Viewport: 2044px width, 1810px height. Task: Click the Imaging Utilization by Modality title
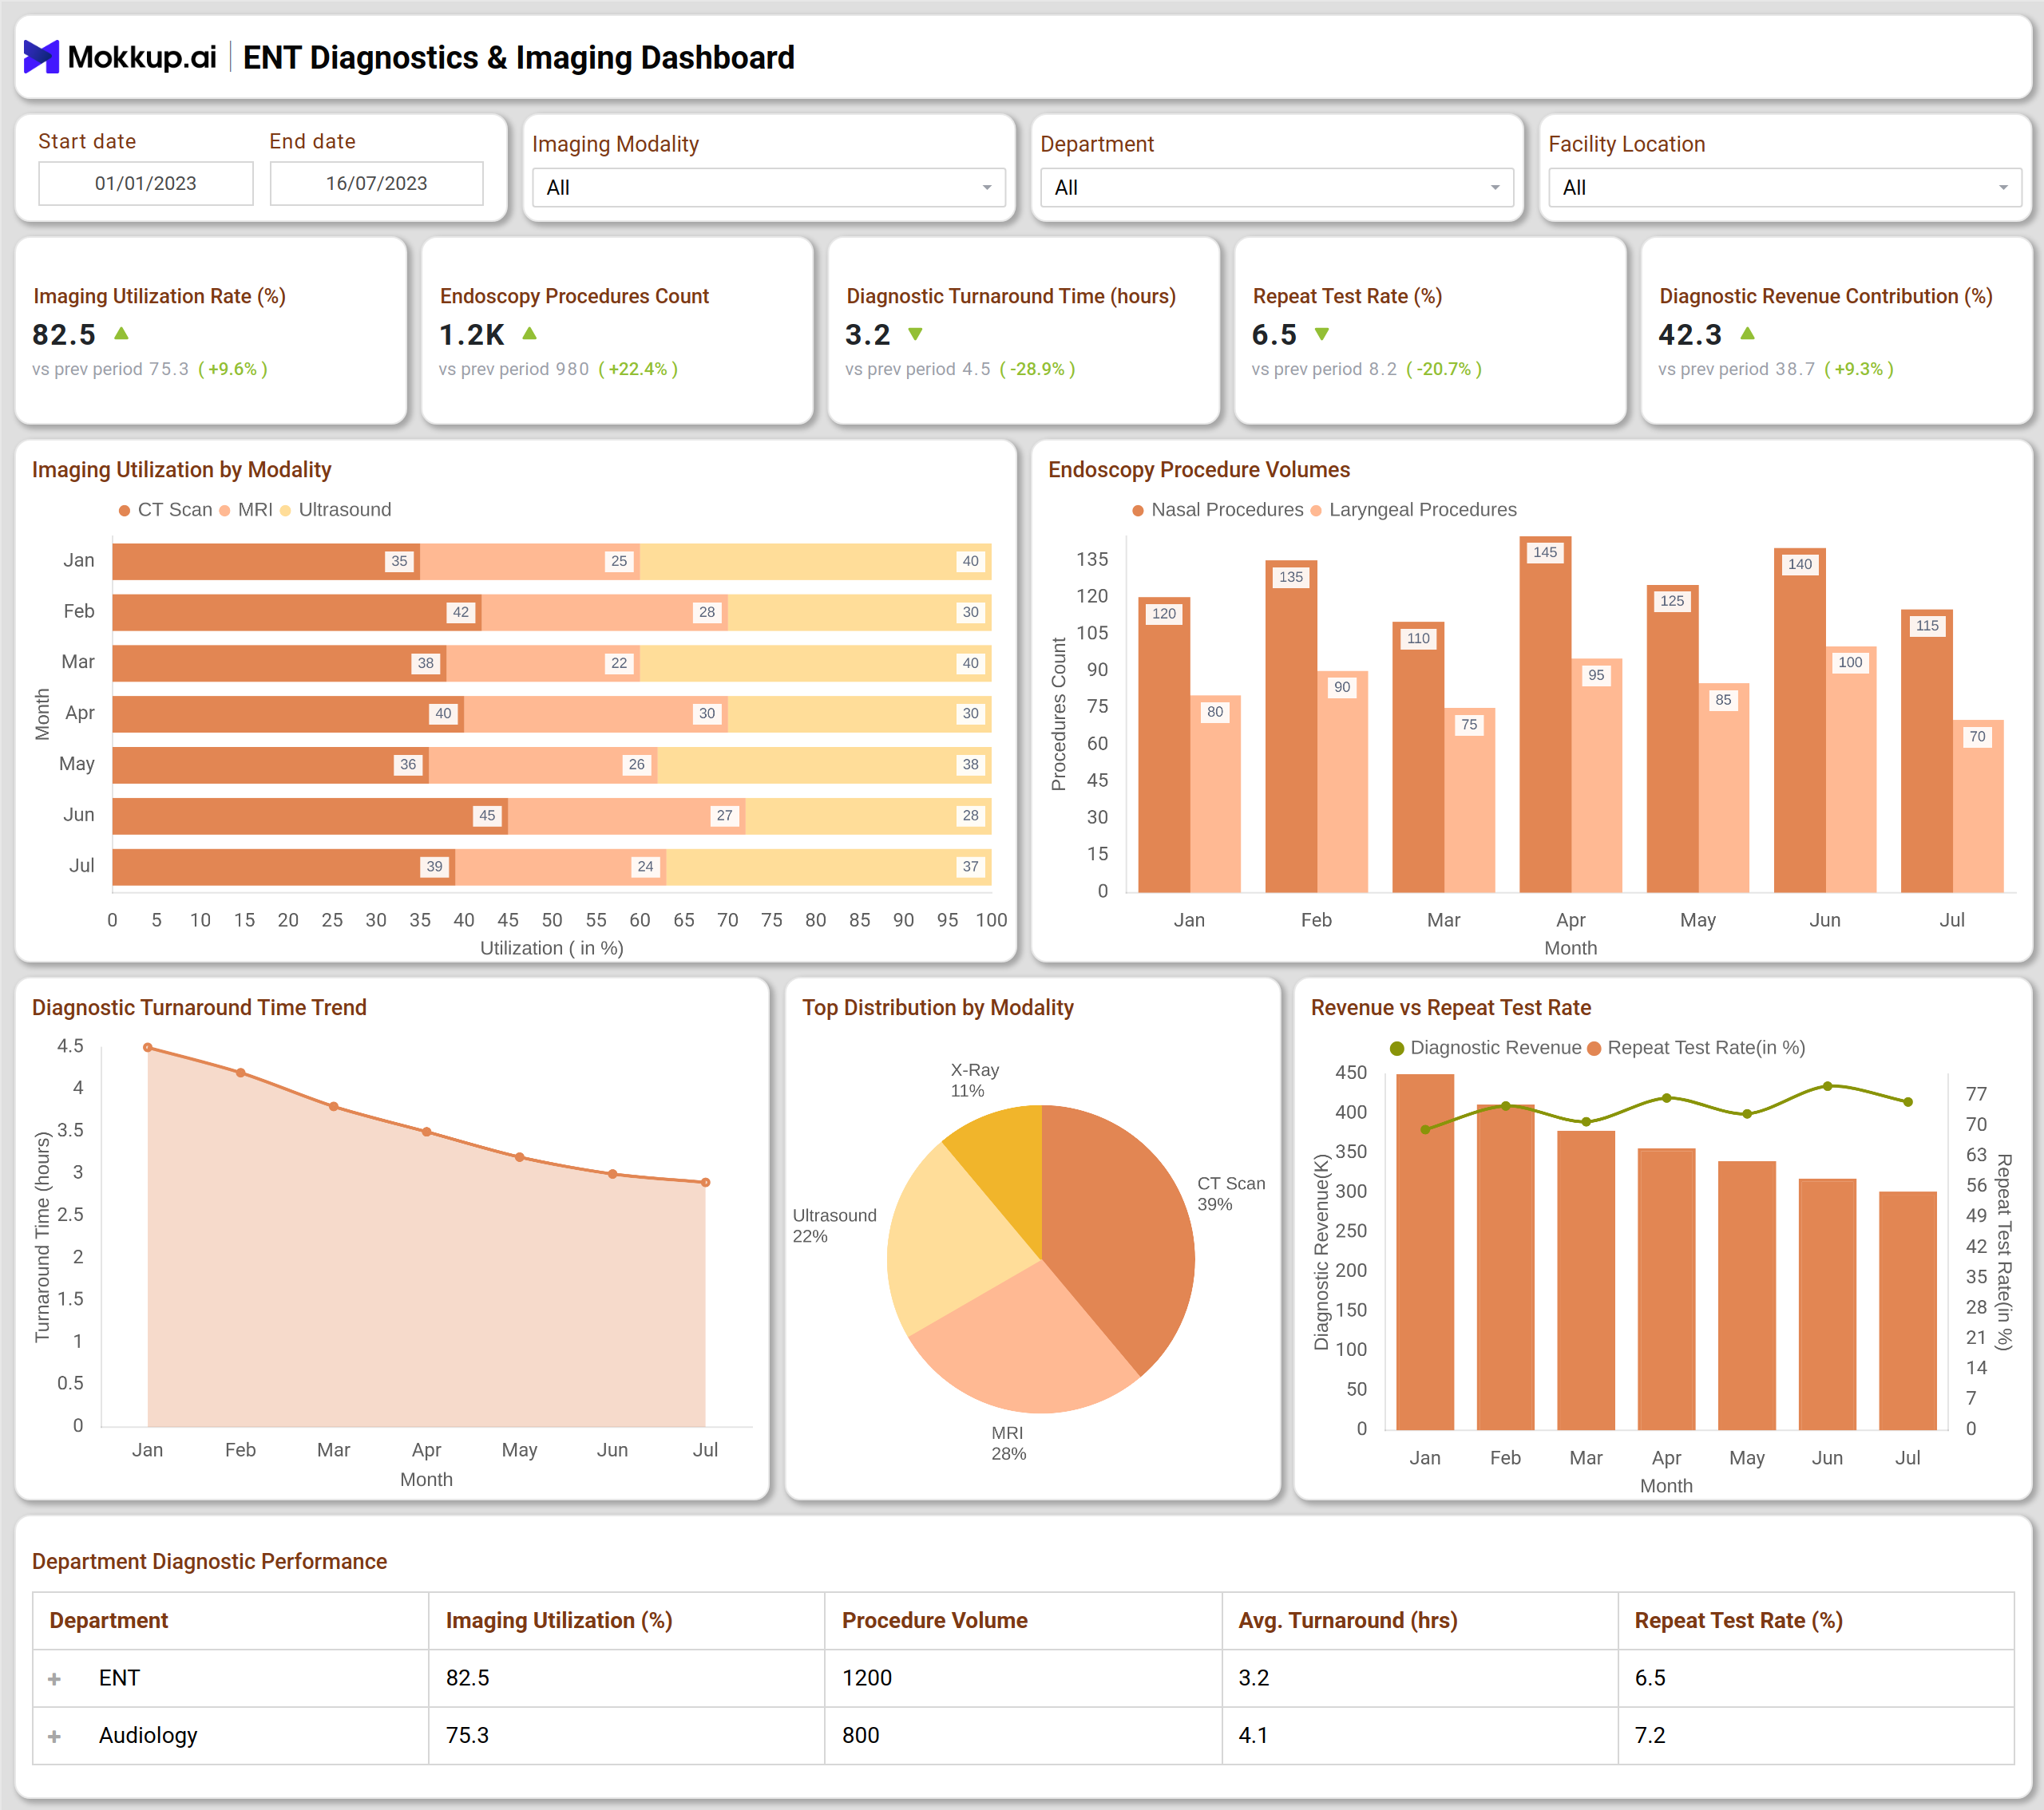coord(182,471)
